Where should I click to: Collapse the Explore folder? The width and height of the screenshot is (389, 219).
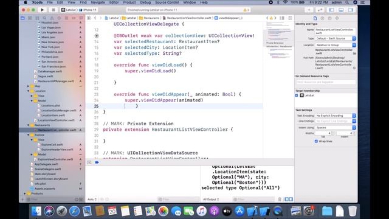[28, 135]
